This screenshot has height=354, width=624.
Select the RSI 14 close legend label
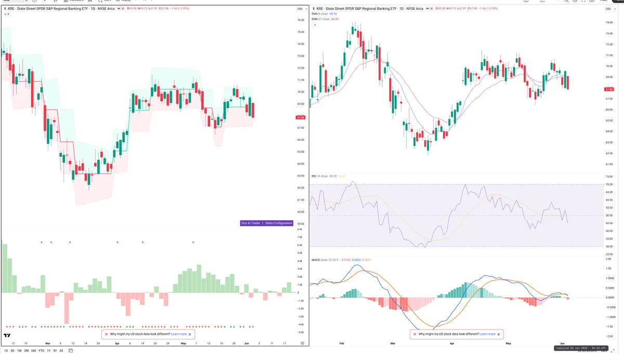coord(319,176)
